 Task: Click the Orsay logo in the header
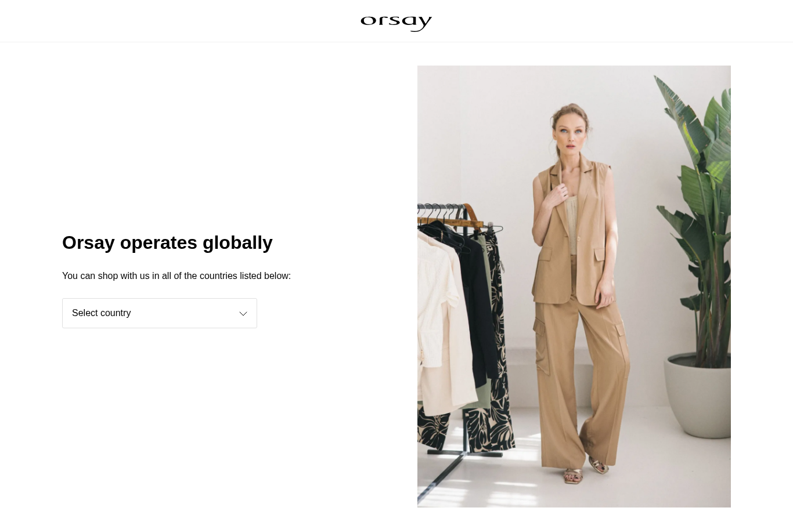click(x=396, y=23)
